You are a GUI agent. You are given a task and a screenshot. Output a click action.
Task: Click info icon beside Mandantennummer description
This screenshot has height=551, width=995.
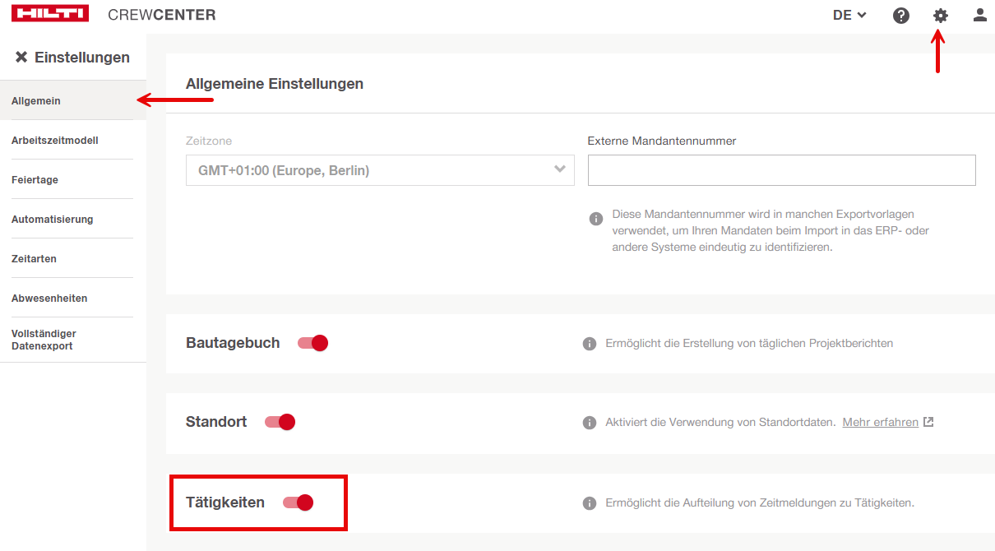pyautogui.click(x=596, y=219)
